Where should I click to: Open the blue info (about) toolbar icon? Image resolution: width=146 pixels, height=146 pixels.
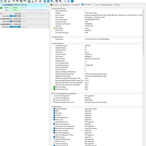coord(72,1)
